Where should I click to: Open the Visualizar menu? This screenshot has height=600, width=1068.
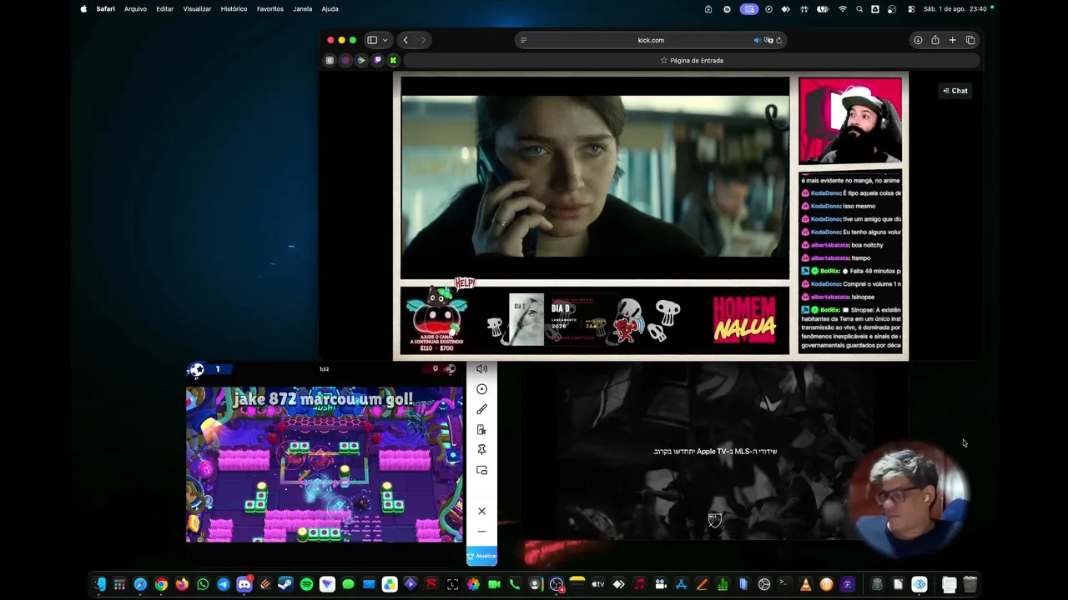[197, 9]
